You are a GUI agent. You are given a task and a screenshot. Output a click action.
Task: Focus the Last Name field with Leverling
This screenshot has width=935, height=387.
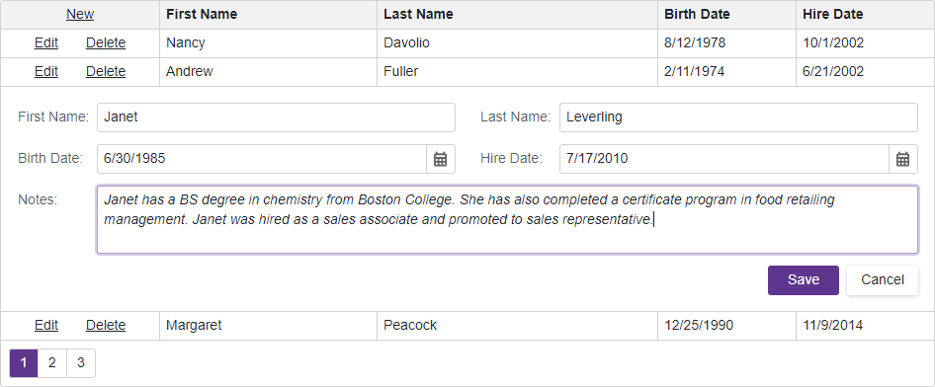click(x=738, y=117)
